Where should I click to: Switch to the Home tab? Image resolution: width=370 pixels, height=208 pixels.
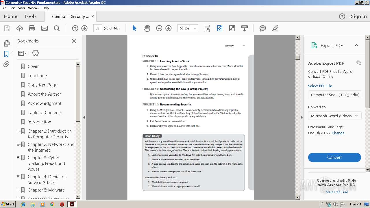[x=11, y=16]
